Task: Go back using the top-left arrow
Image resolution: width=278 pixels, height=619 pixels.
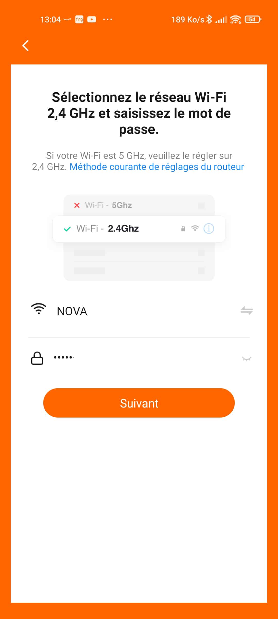Action: [25, 46]
